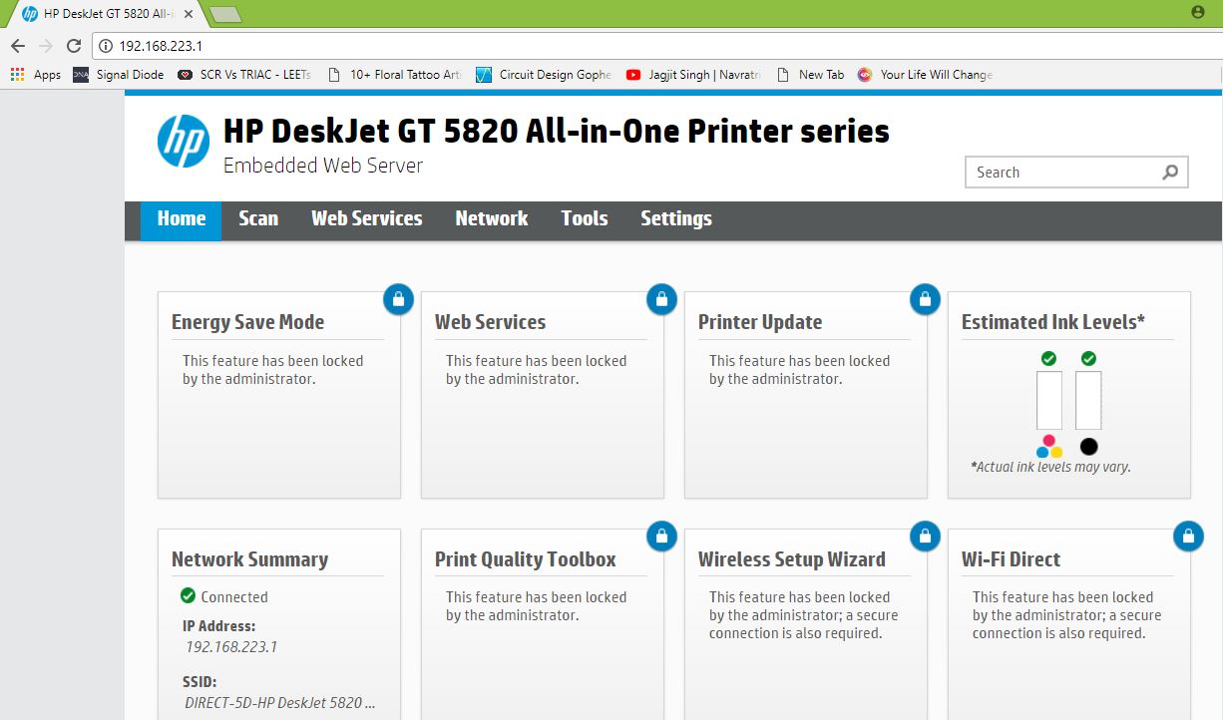Screen dimensions: 1223x720
Task: Open Signal Diode bookmark
Action: (x=118, y=75)
